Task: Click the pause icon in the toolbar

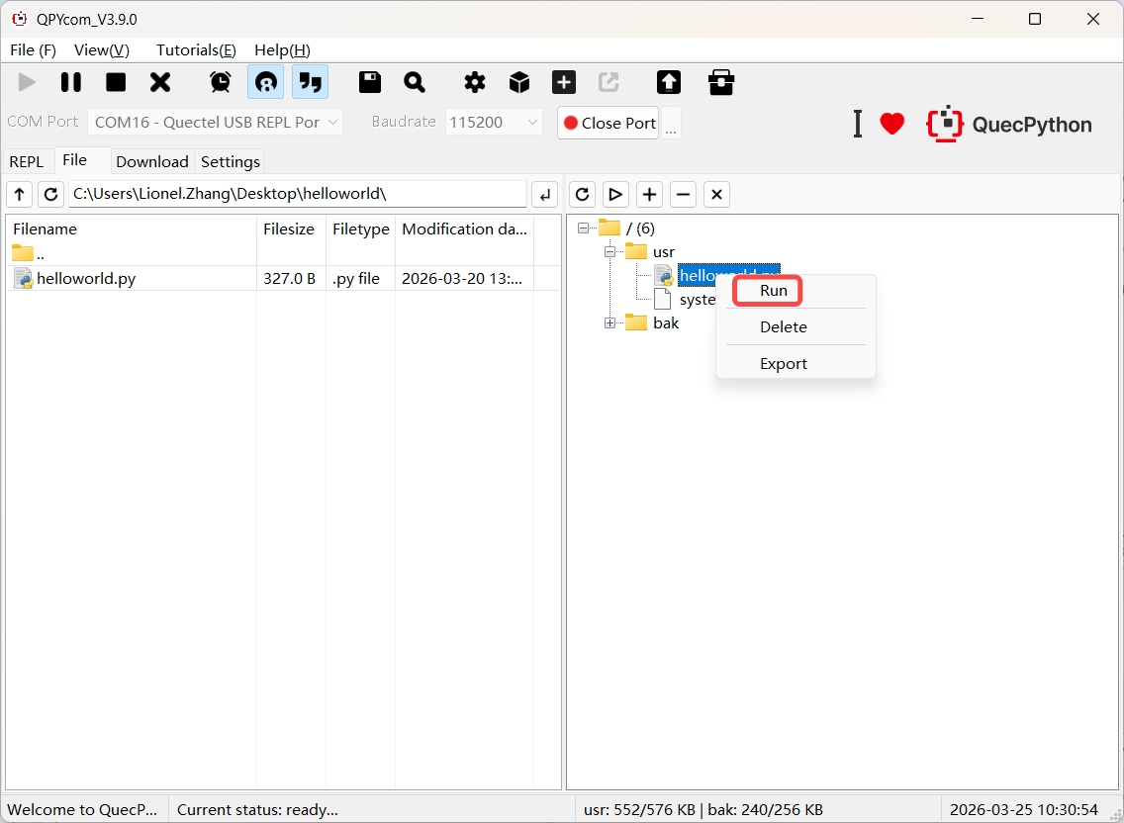Action: (x=71, y=82)
